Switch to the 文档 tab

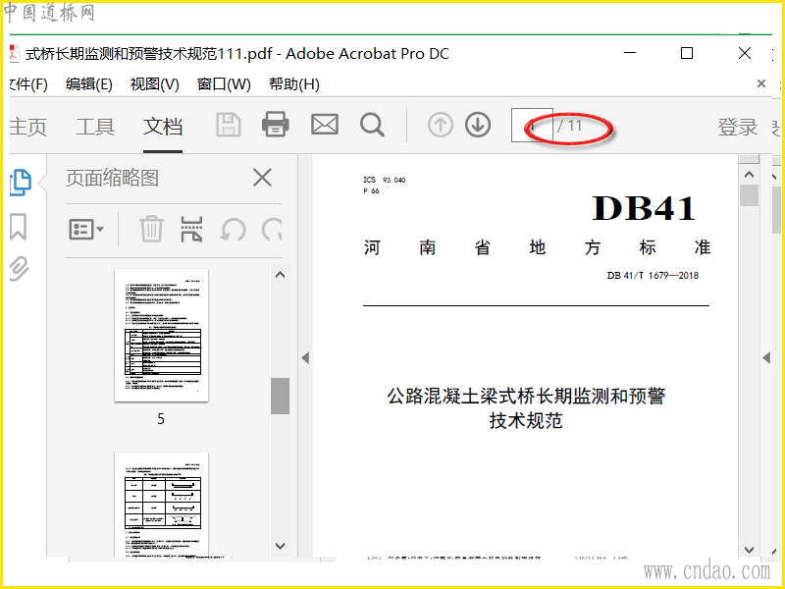[x=163, y=127]
